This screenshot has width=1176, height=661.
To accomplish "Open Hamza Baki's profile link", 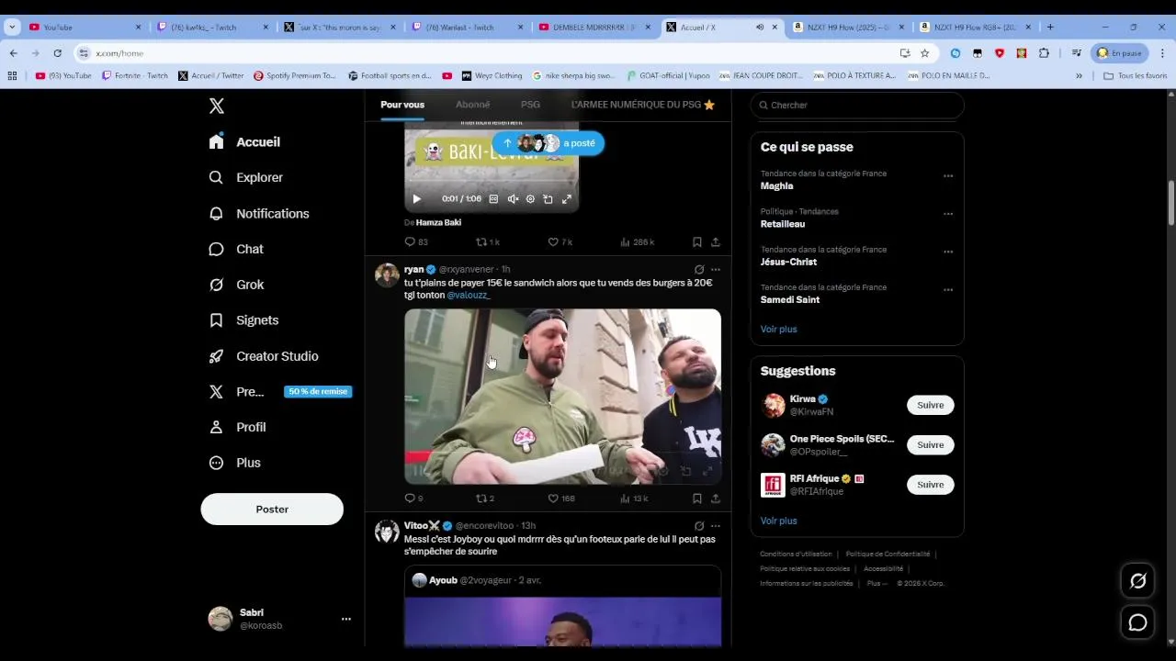I will click(x=438, y=222).
